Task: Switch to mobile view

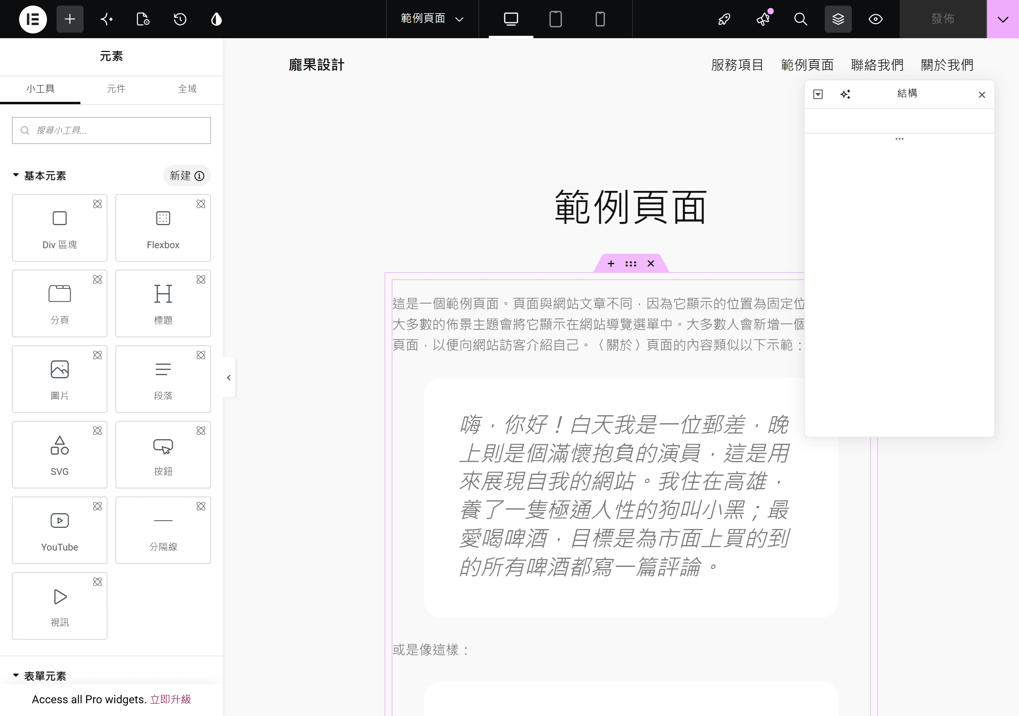Action: click(599, 19)
